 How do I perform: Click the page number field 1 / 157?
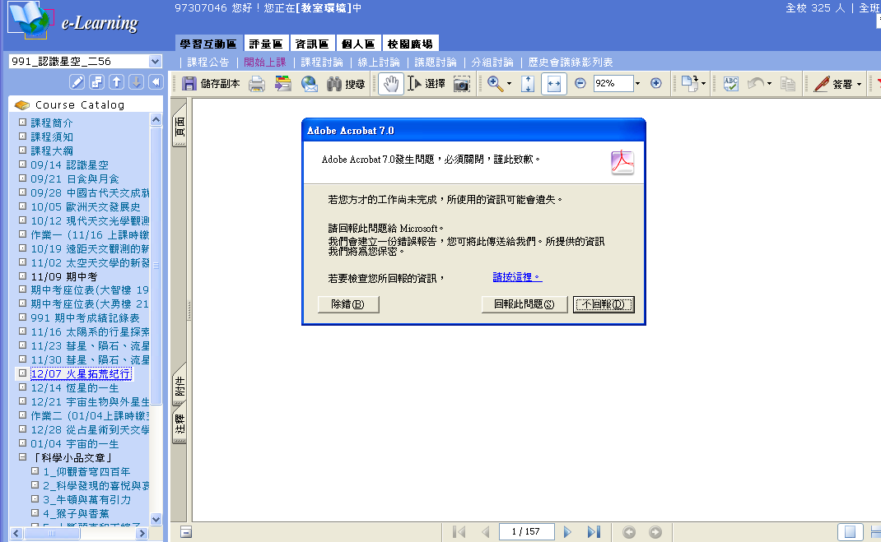pyautogui.click(x=526, y=531)
